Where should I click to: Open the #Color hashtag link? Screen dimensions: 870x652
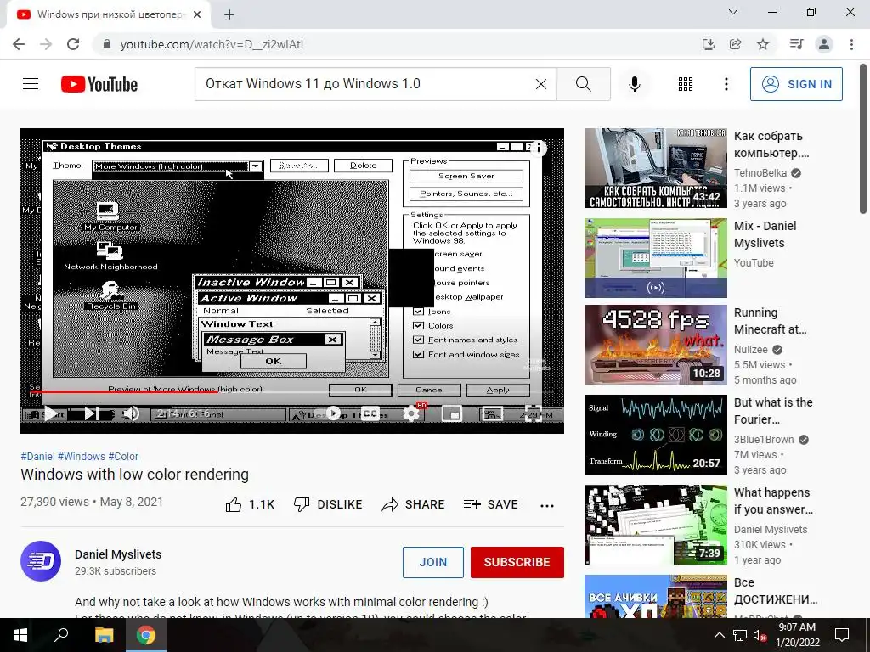123,456
